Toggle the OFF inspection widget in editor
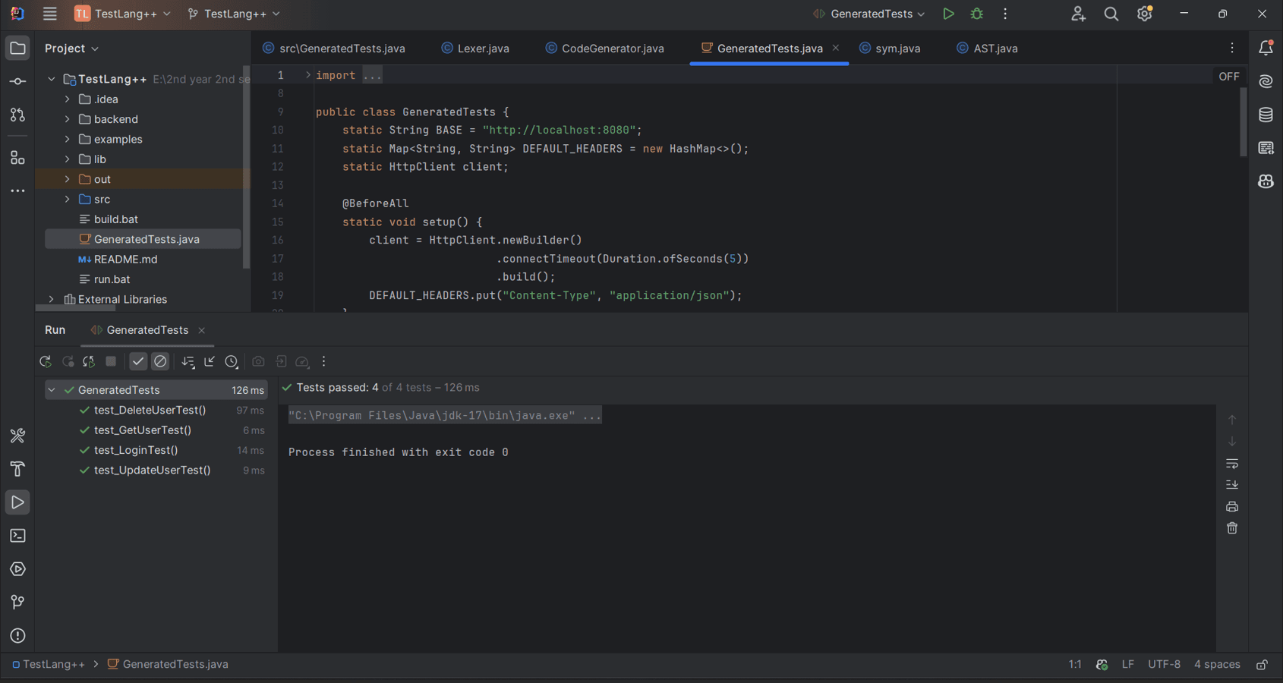1283x683 pixels. (1228, 77)
